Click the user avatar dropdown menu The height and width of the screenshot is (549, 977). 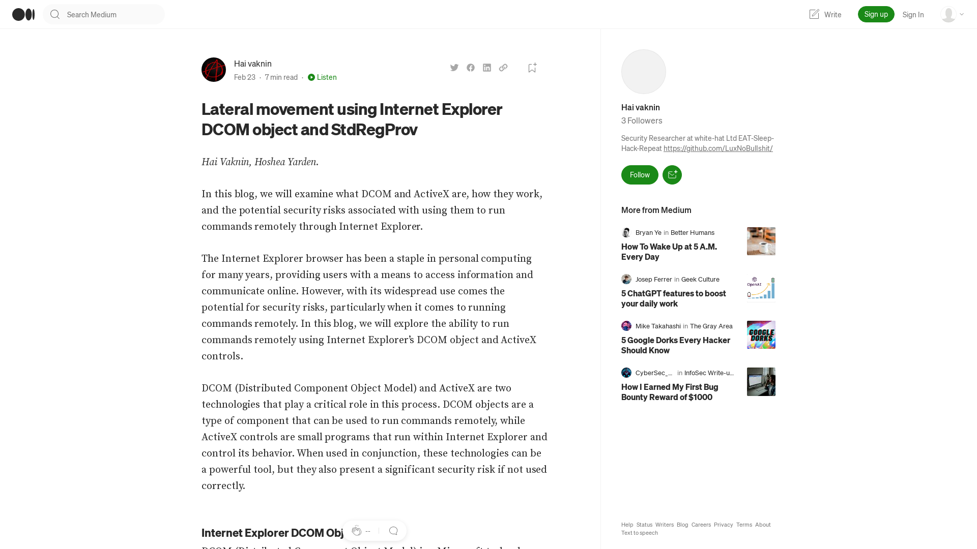pyautogui.click(x=952, y=14)
